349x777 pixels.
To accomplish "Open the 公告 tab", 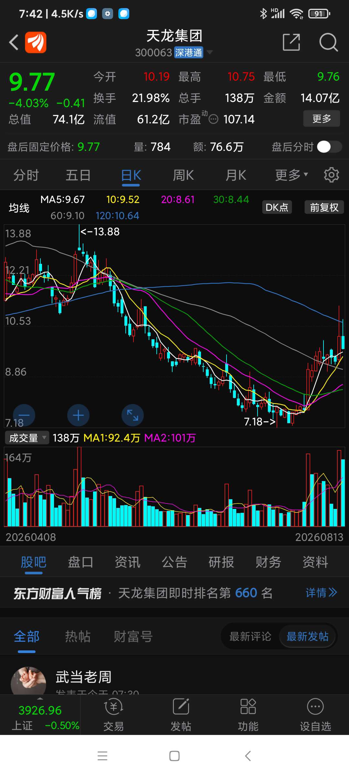I will [x=174, y=562].
